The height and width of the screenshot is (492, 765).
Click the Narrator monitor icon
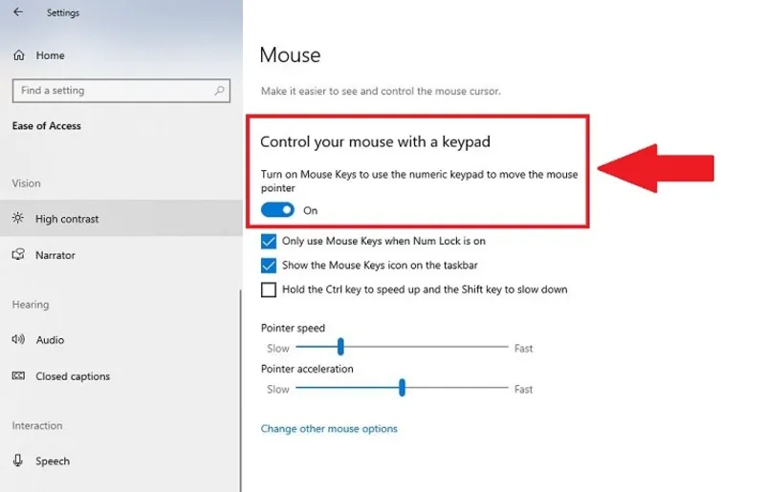[18, 255]
